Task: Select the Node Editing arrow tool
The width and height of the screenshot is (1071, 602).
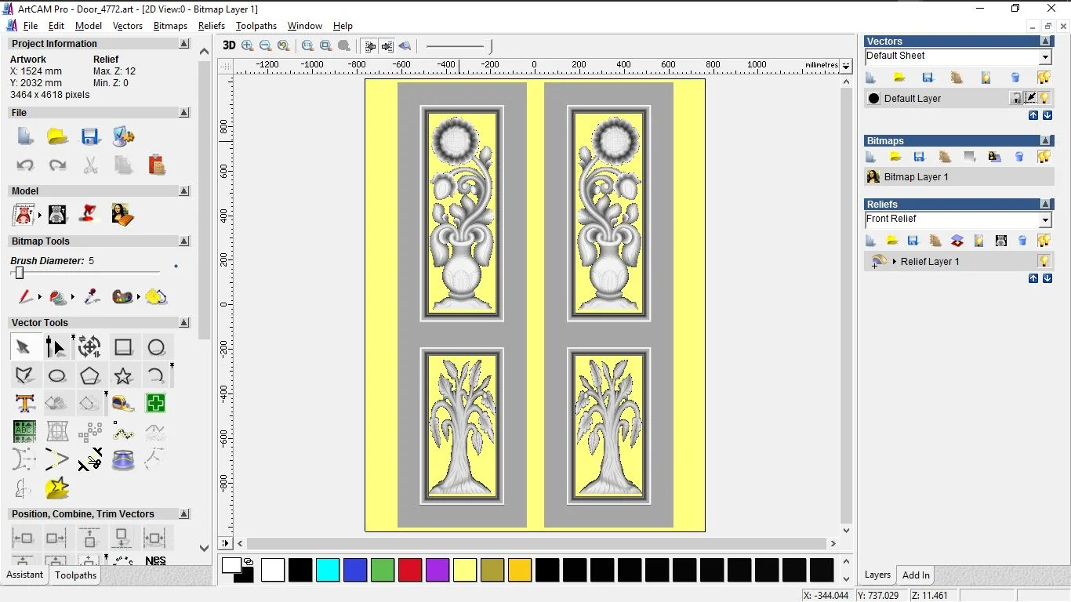Action: [x=56, y=347]
